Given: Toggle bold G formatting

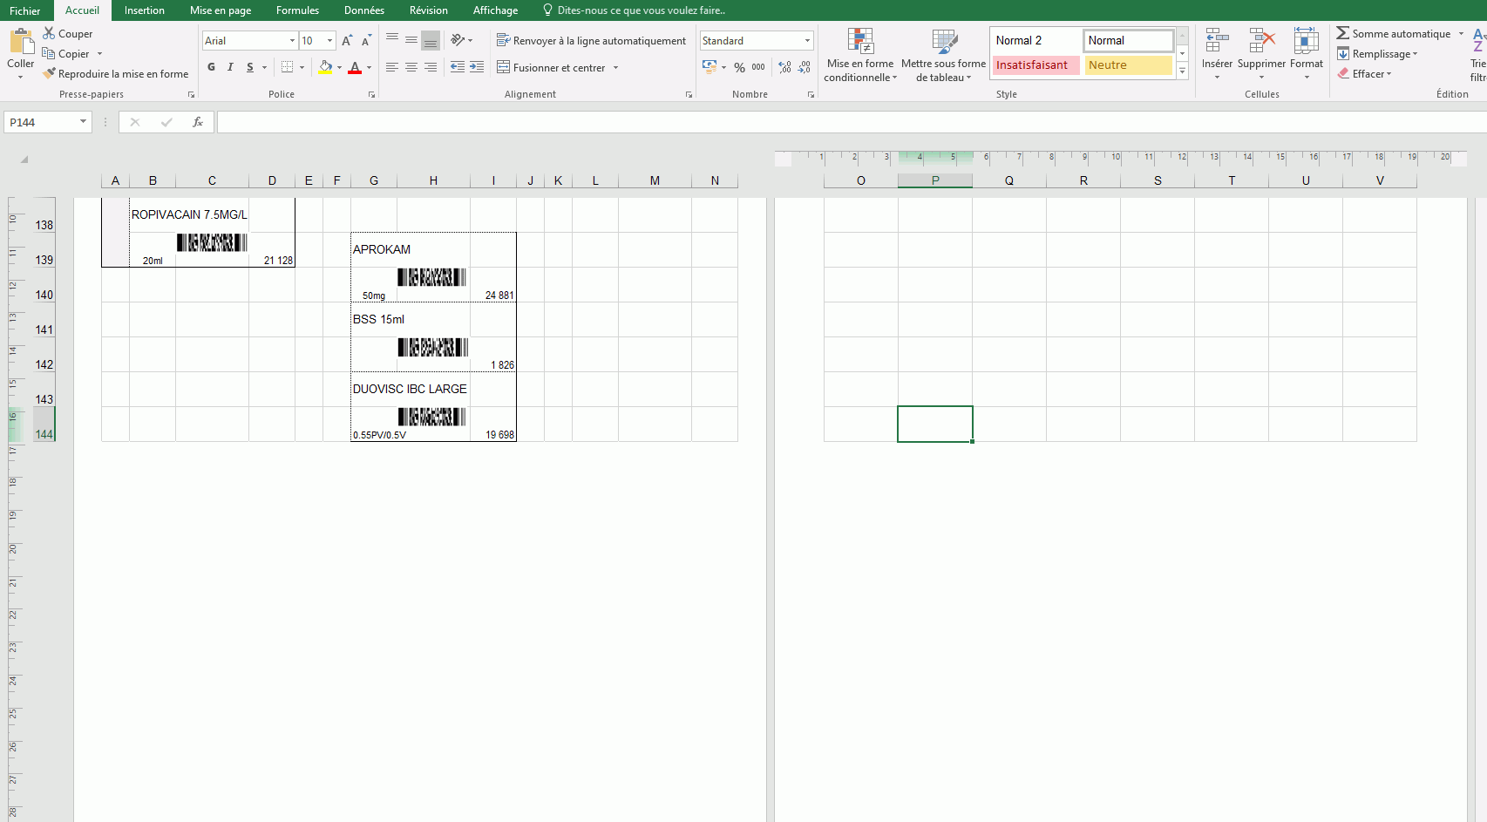Looking at the screenshot, I should pos(211,67).
